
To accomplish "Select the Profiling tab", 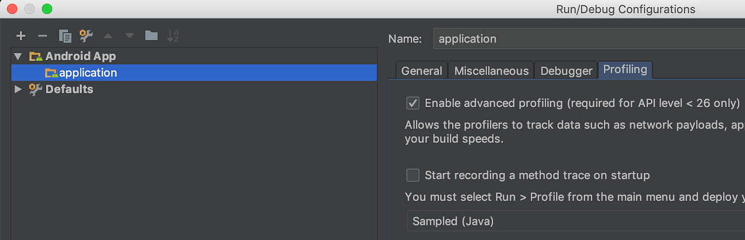I will [625, 70].
